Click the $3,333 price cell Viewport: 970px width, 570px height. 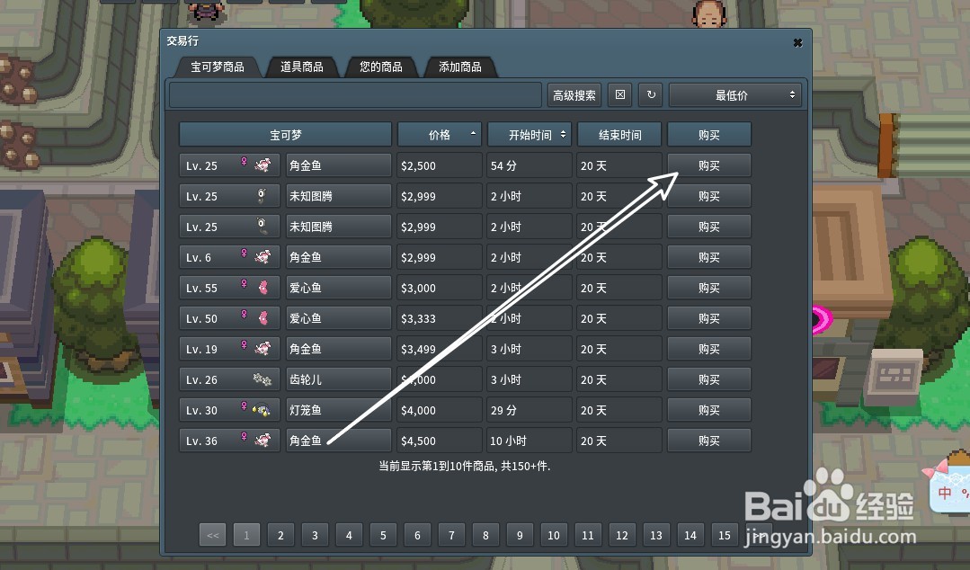click(x=440, y=318)
